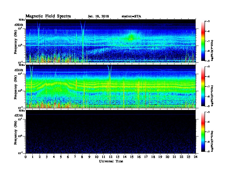Screen dimensions: 233x180
Task: Click the "Magnetic Field Spectra" title
Action: pyautogui.click(x=48, y=16)
